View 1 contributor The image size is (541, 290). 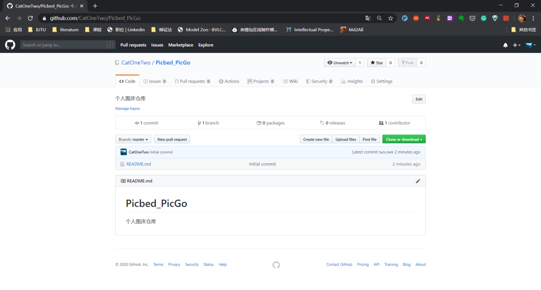[394, 123]
